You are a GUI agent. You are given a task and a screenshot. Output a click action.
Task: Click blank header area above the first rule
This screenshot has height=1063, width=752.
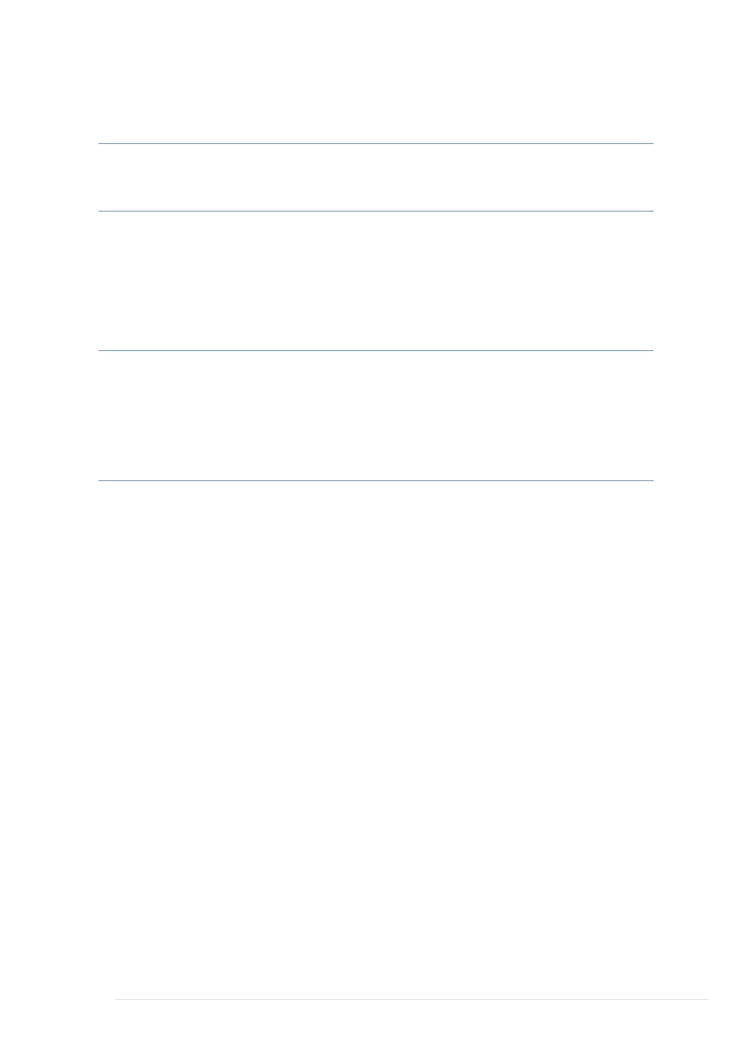click(x=376, y=71)
